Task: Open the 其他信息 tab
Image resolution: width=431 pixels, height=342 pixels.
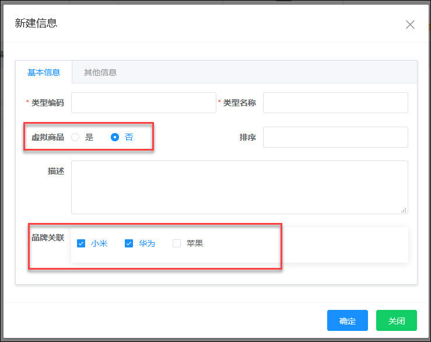Action: (100, 72)
